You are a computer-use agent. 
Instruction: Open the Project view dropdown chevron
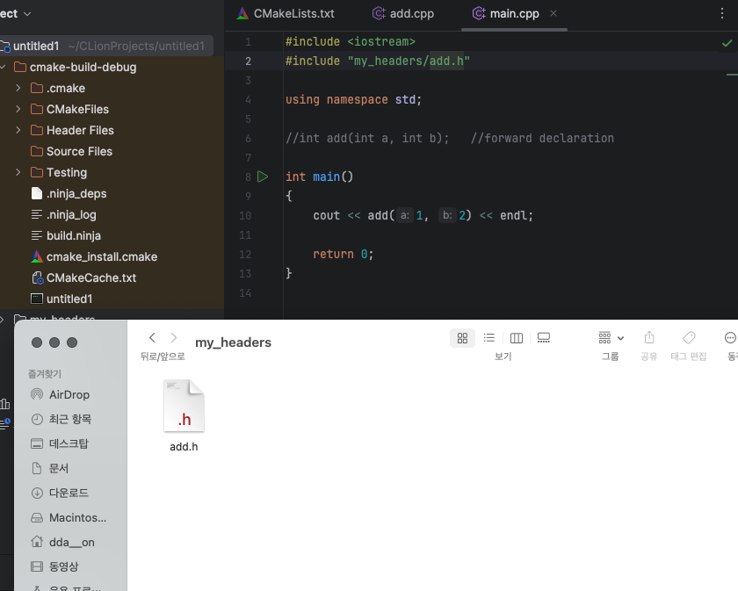coord(27,14)
